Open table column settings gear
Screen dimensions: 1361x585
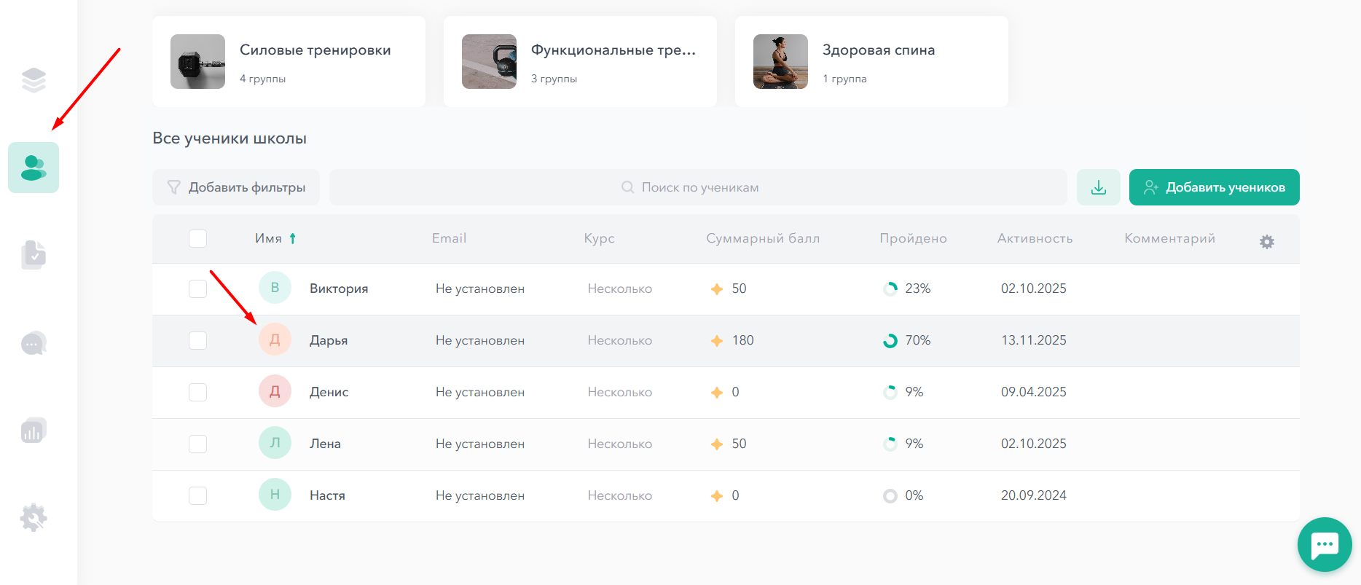[x=1266, y=242]
